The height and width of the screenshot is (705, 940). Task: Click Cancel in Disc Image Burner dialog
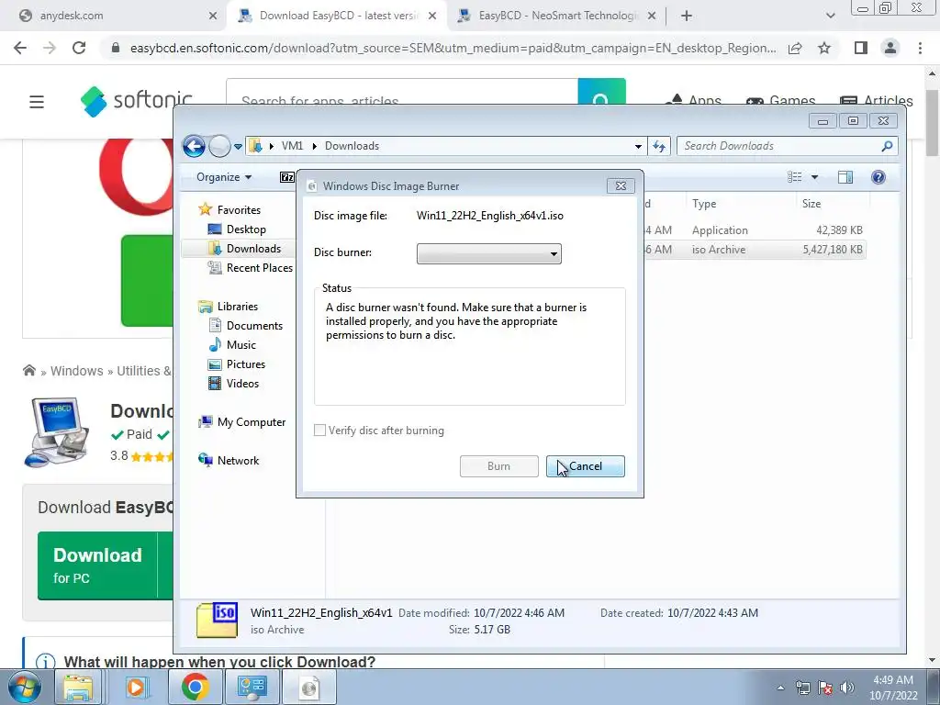click(585, 466)
